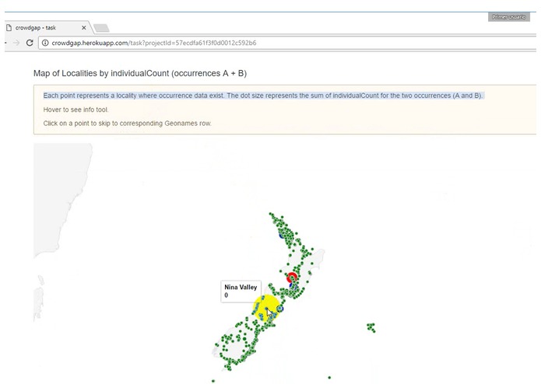Select the crowdgap - task browser tab
Screen dimensions: 541x384
(x=47, y=27)
